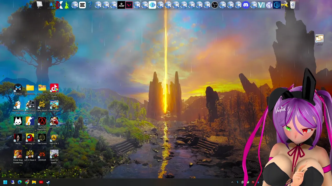Open the FiveMods desktop shortcut
Image resolution: width=332 pixels, height=186 pixels.
coord(18,89)
